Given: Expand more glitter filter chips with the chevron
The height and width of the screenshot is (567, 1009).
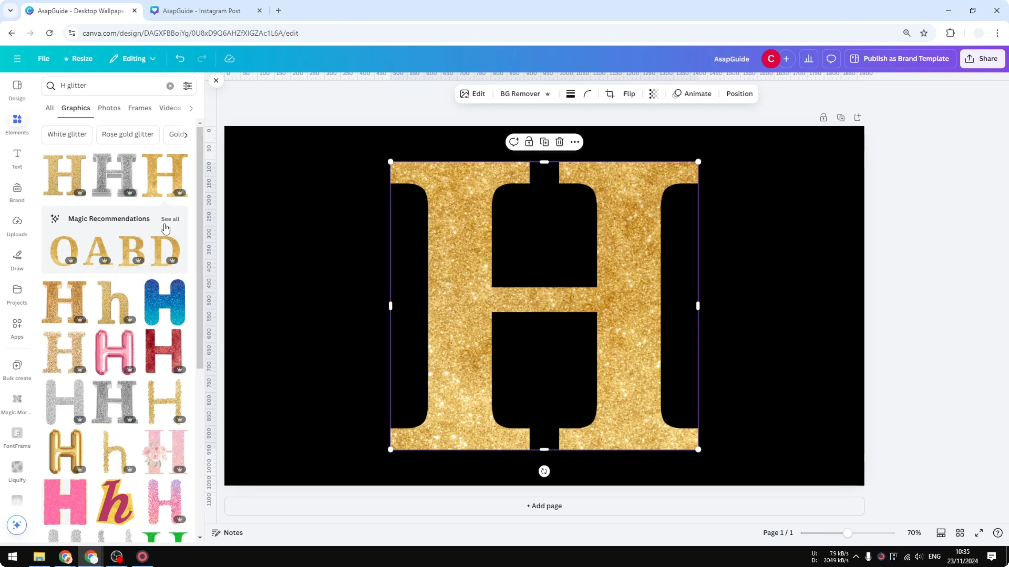Looking at the screenshot, I should [x=187, y=134].
